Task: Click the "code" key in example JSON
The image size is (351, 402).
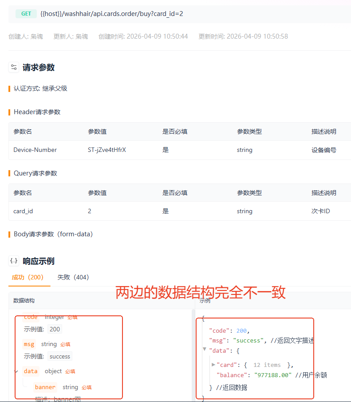Action: (219, 331)
